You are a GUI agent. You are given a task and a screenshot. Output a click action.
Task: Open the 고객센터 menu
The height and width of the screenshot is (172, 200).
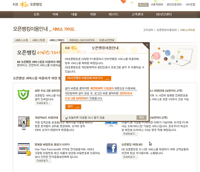tap(137, 14)
